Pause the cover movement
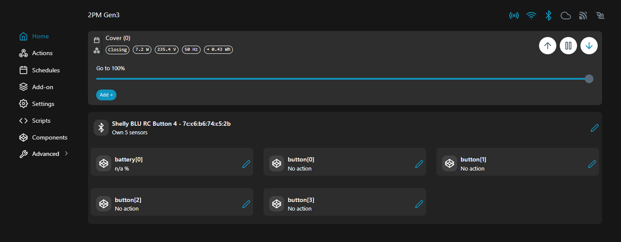 click(568, 46)
